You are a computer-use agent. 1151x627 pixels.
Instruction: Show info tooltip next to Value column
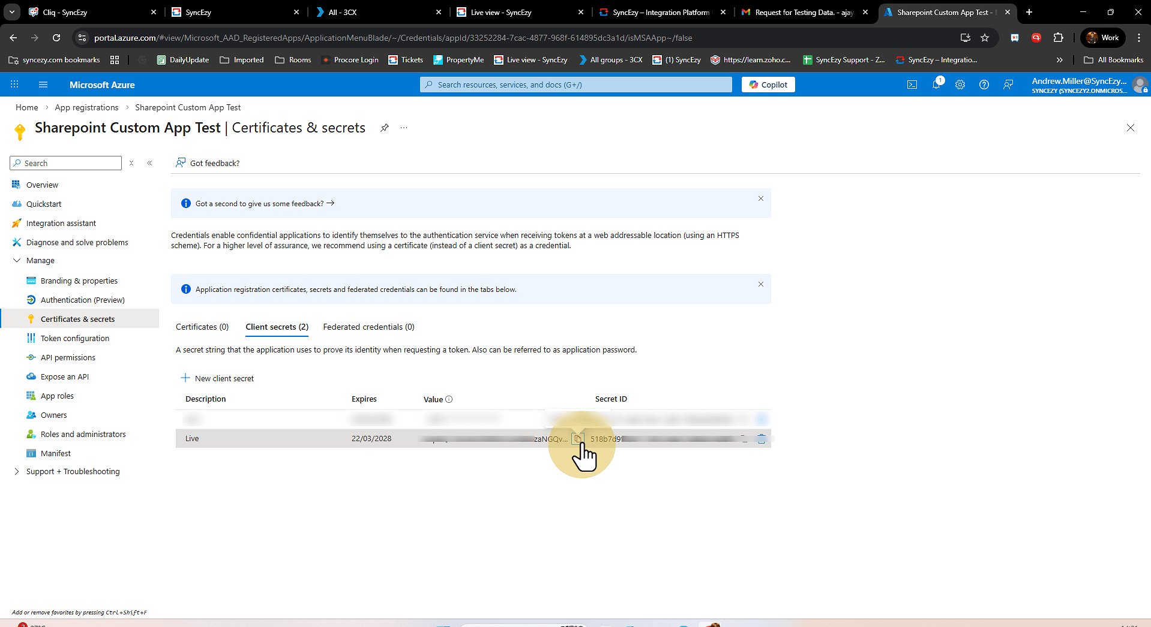click(449, 399)
